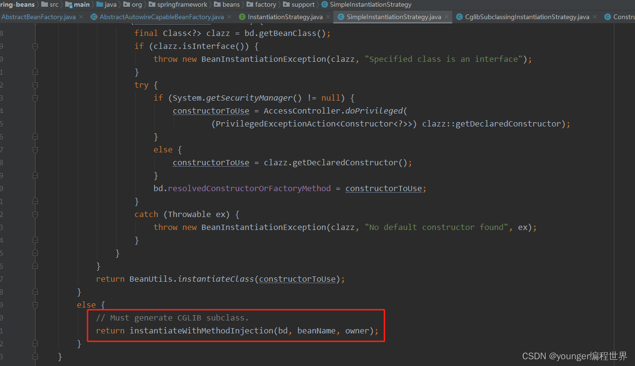Click fold end marker just below return BeanUtils line
This screenshot has width=635, height=366.
pos(35,292)
